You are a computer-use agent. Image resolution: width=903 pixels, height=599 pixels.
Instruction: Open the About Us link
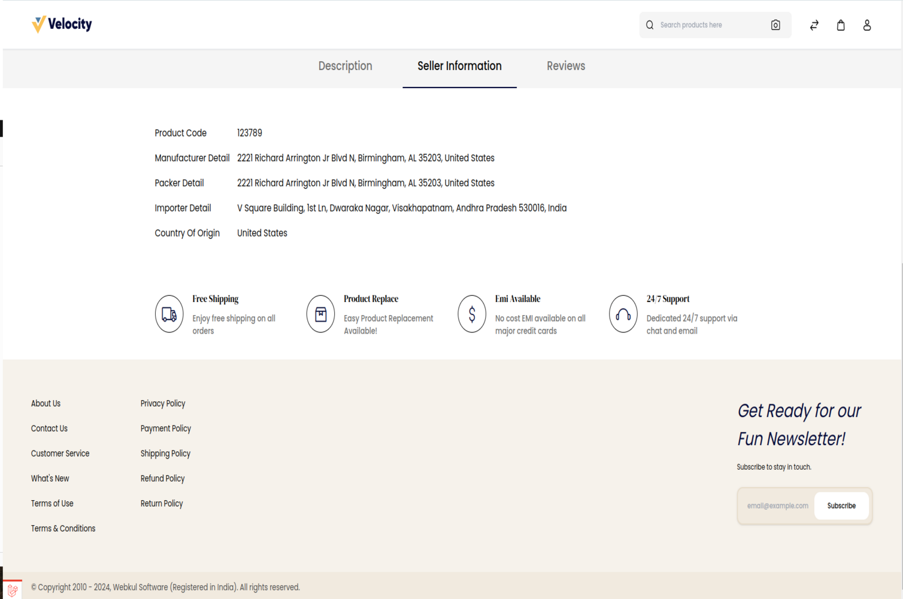(46, 404)
